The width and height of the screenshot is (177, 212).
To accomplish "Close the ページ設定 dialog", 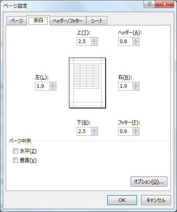I will 165,4.
